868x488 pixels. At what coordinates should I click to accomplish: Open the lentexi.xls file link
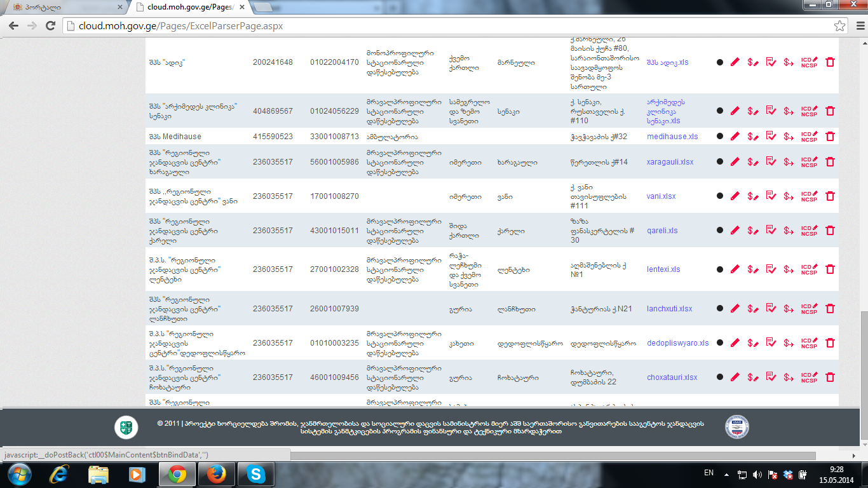click(663, 269)
